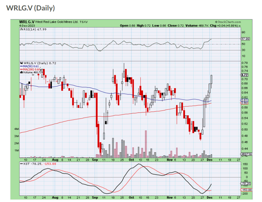Image resolution: width=262 pixels, height=202 pixels.
Task: Click the red MA(200) line swatch in legend
Action: pyautogui.click(x=21, y=69)
